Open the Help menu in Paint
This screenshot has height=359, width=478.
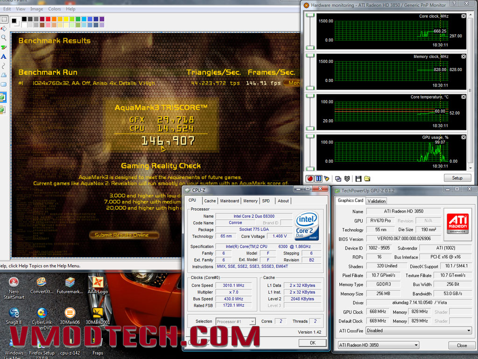71,9
